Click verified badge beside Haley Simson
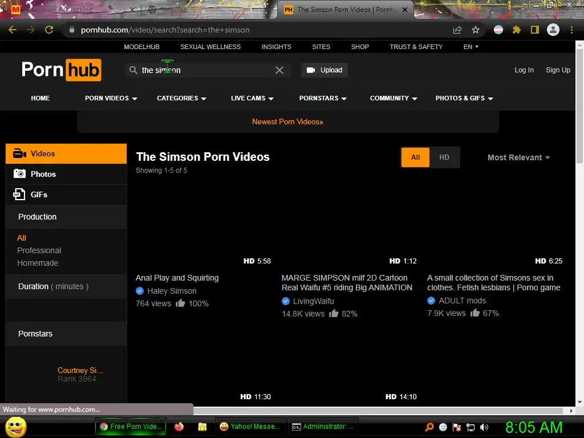Viewport: 584px width, 438px height. click(x=140, y=291)
